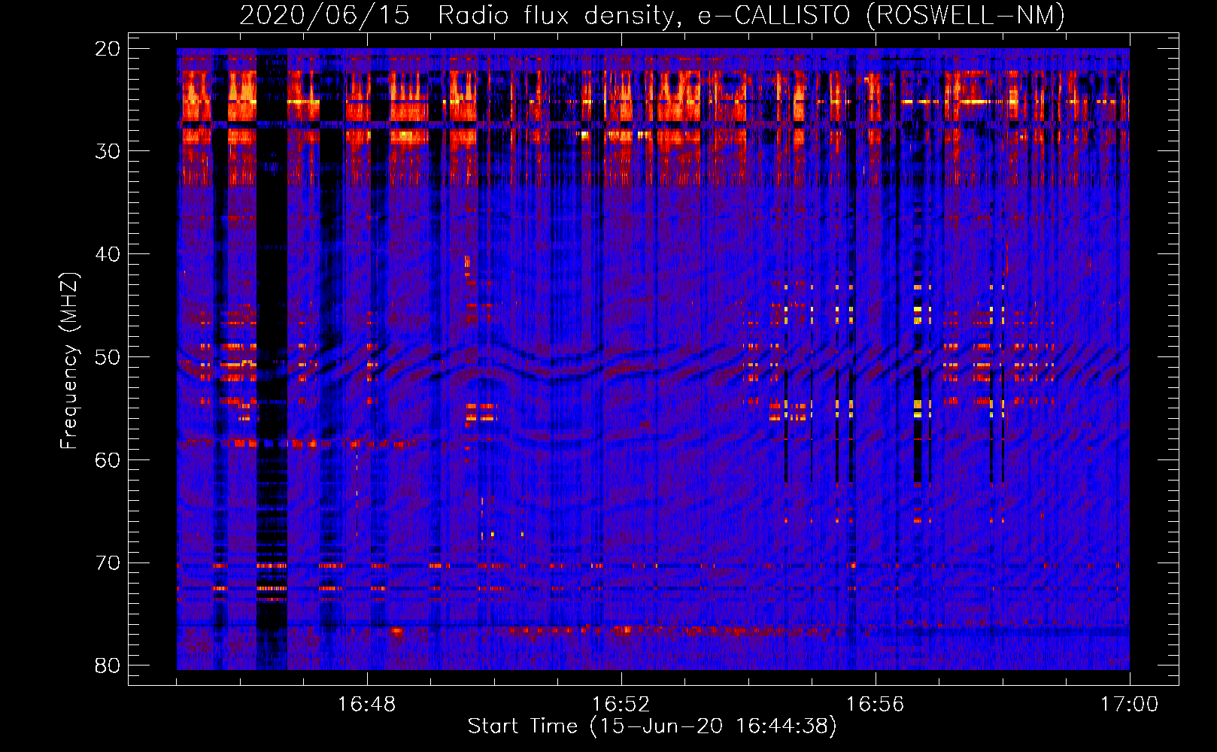This screenshot has height=752, width=1217.
Task: Click the 80 frequency tick label
Action: [x=108, y=666]
